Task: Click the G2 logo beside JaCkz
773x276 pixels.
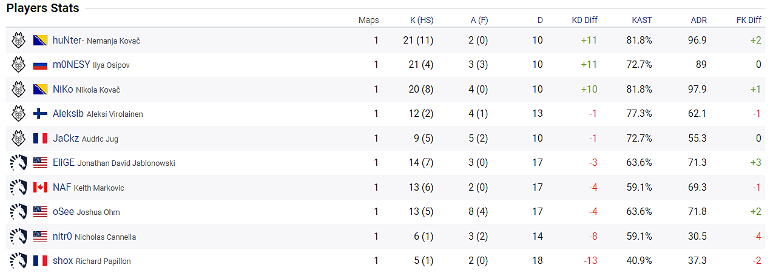Action: (x=18, y=139)
